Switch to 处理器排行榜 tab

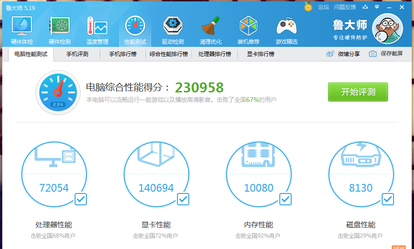click(x=215, y=54)
